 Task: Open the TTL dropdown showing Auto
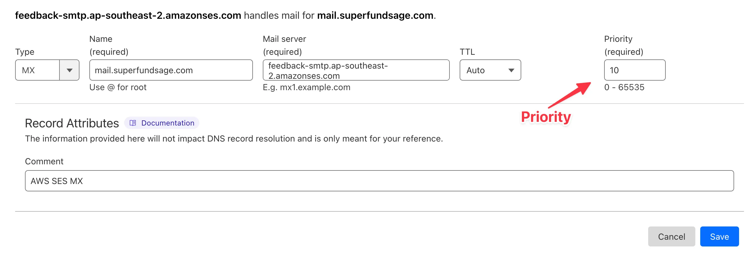click(490, 70)
